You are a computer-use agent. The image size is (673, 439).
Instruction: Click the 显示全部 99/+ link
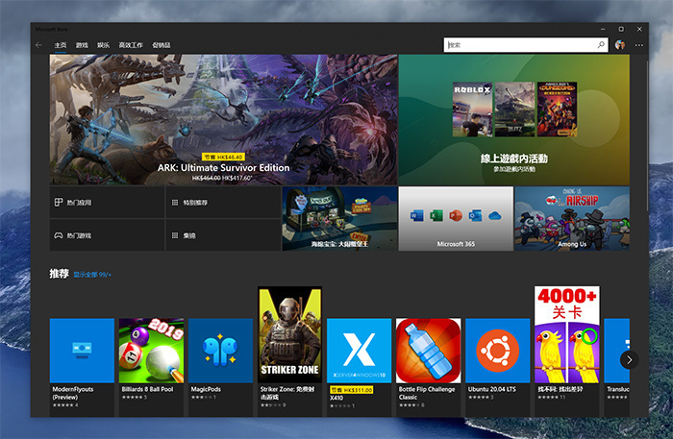click(x=92, y=275)
